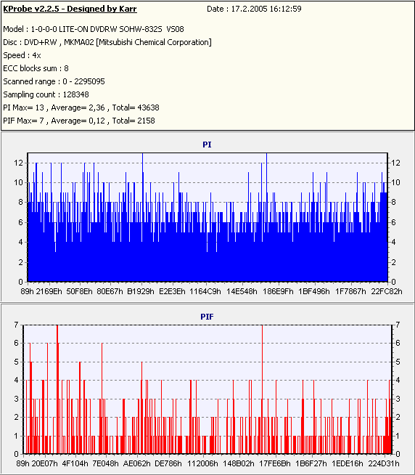415x475 pixels.
Task: Click the Model LITE-ON DVDRW SOHW-832S line
Action: 94,29
